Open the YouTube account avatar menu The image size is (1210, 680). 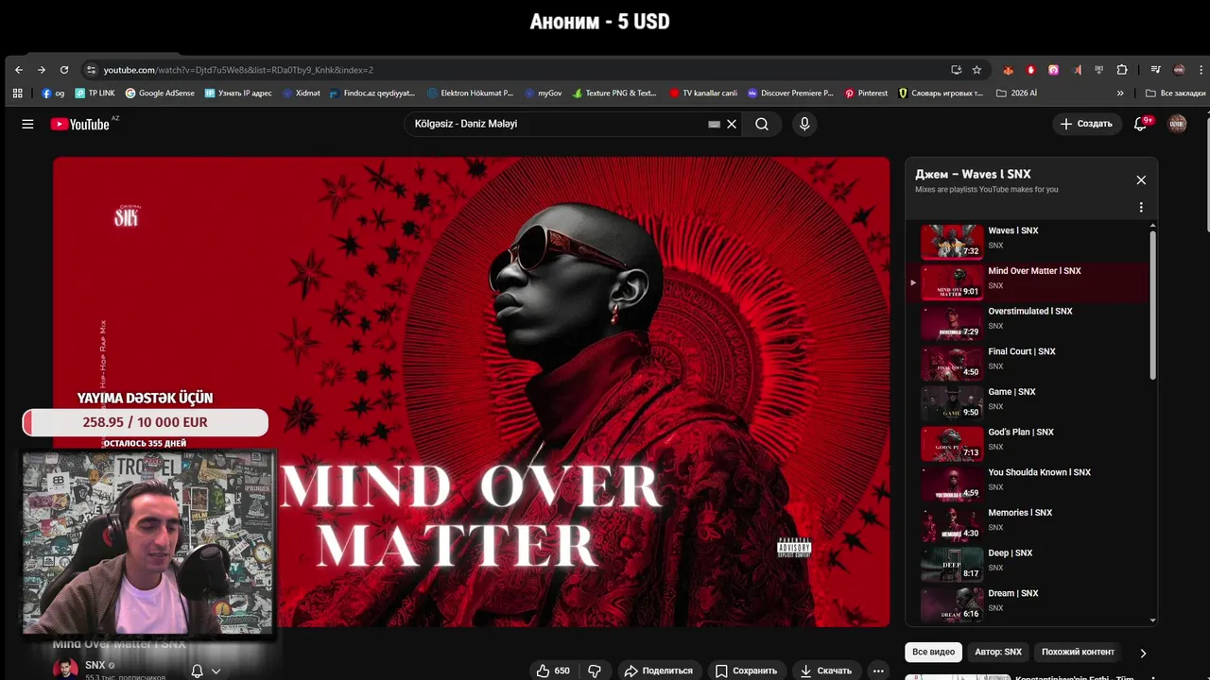[x=1177, y=124]
